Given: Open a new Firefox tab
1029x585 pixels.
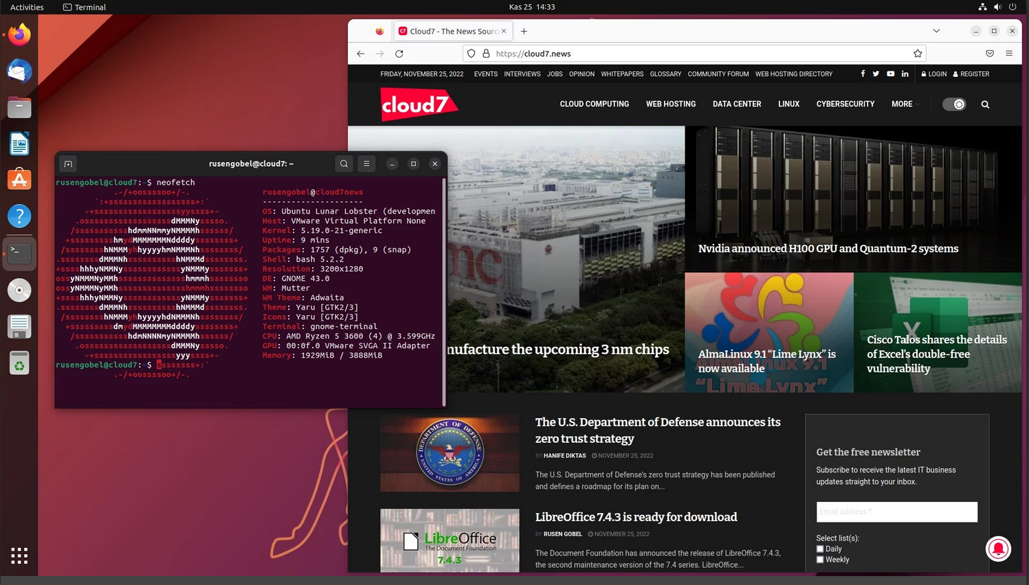Looking at the screenshot, I should pos(524,31).
